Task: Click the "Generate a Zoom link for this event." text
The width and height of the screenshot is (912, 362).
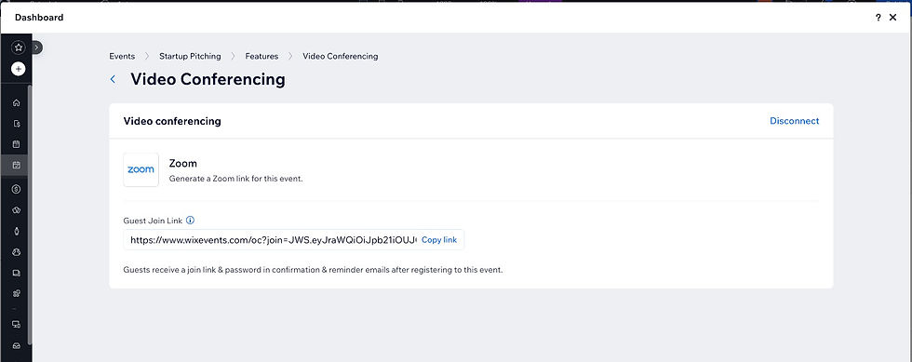Action: (x=236, y=179)
